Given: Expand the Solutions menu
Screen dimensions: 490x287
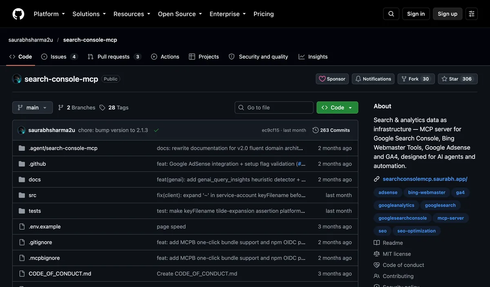Looking at the screenshot, I should pyautogui.click(x=89, y=14).
